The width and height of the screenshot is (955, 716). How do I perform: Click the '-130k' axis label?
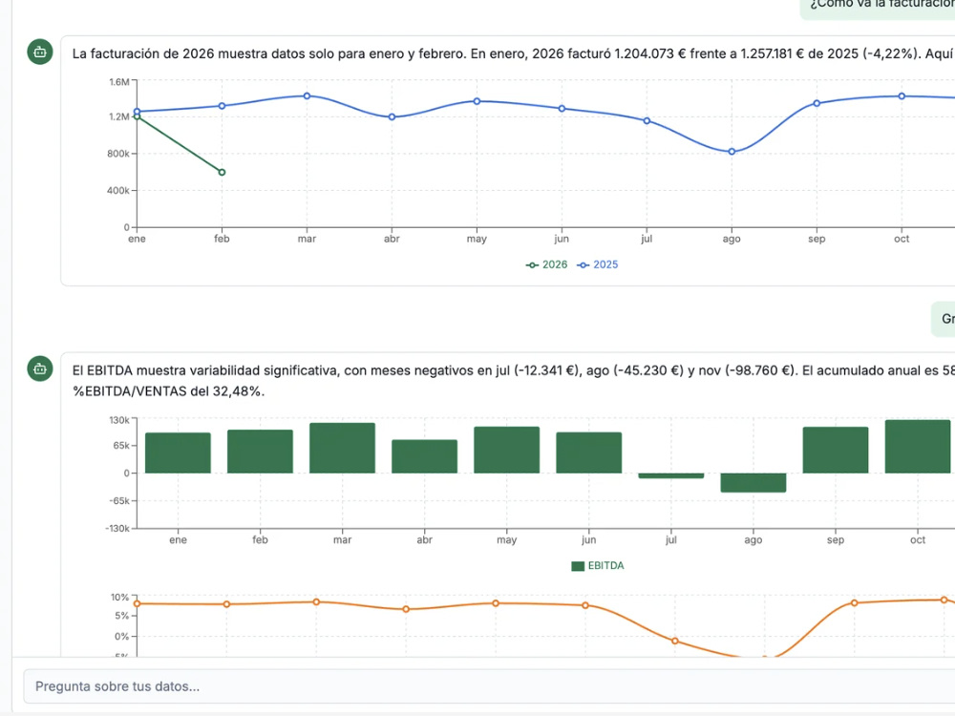click(117, 529)
